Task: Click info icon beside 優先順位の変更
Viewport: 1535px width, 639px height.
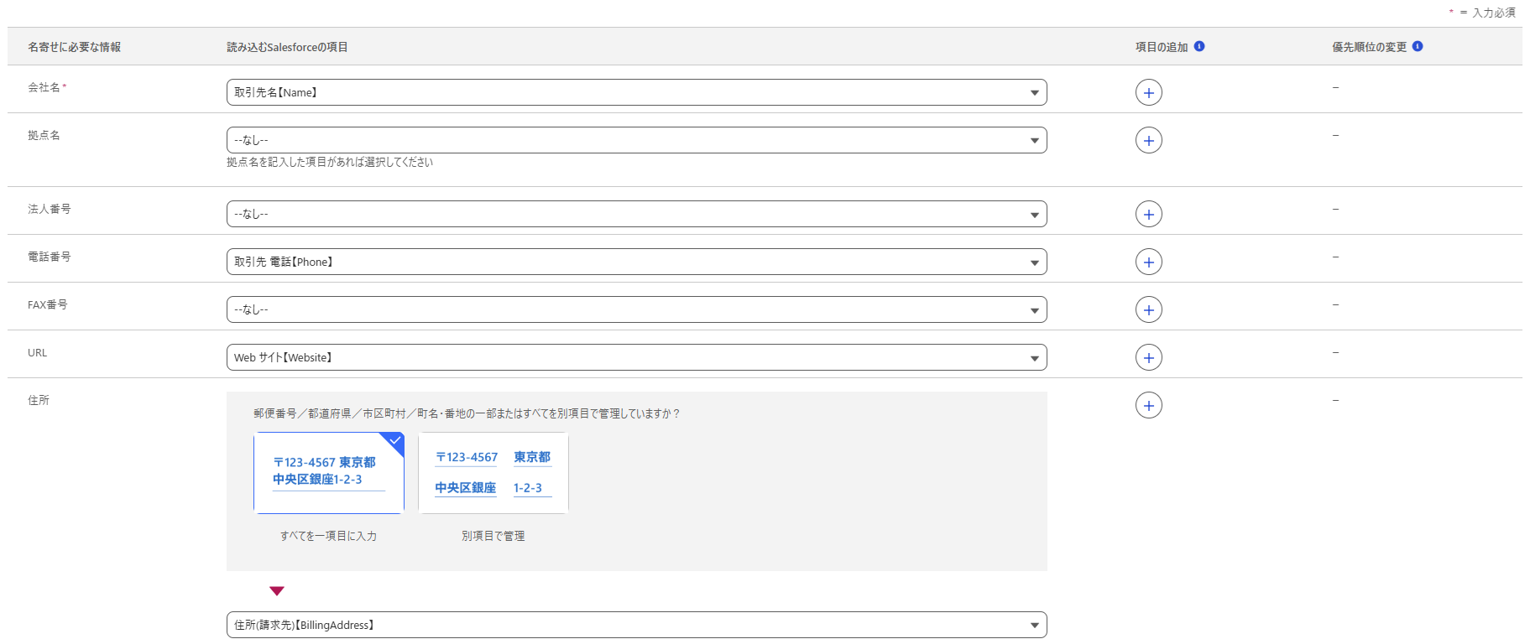Action: 1418,46
